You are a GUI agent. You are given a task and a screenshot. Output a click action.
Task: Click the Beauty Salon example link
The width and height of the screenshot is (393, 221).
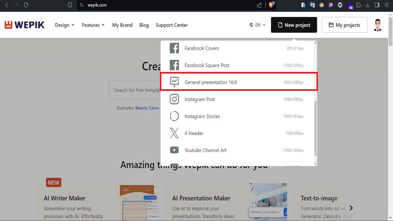pos(147,108)
